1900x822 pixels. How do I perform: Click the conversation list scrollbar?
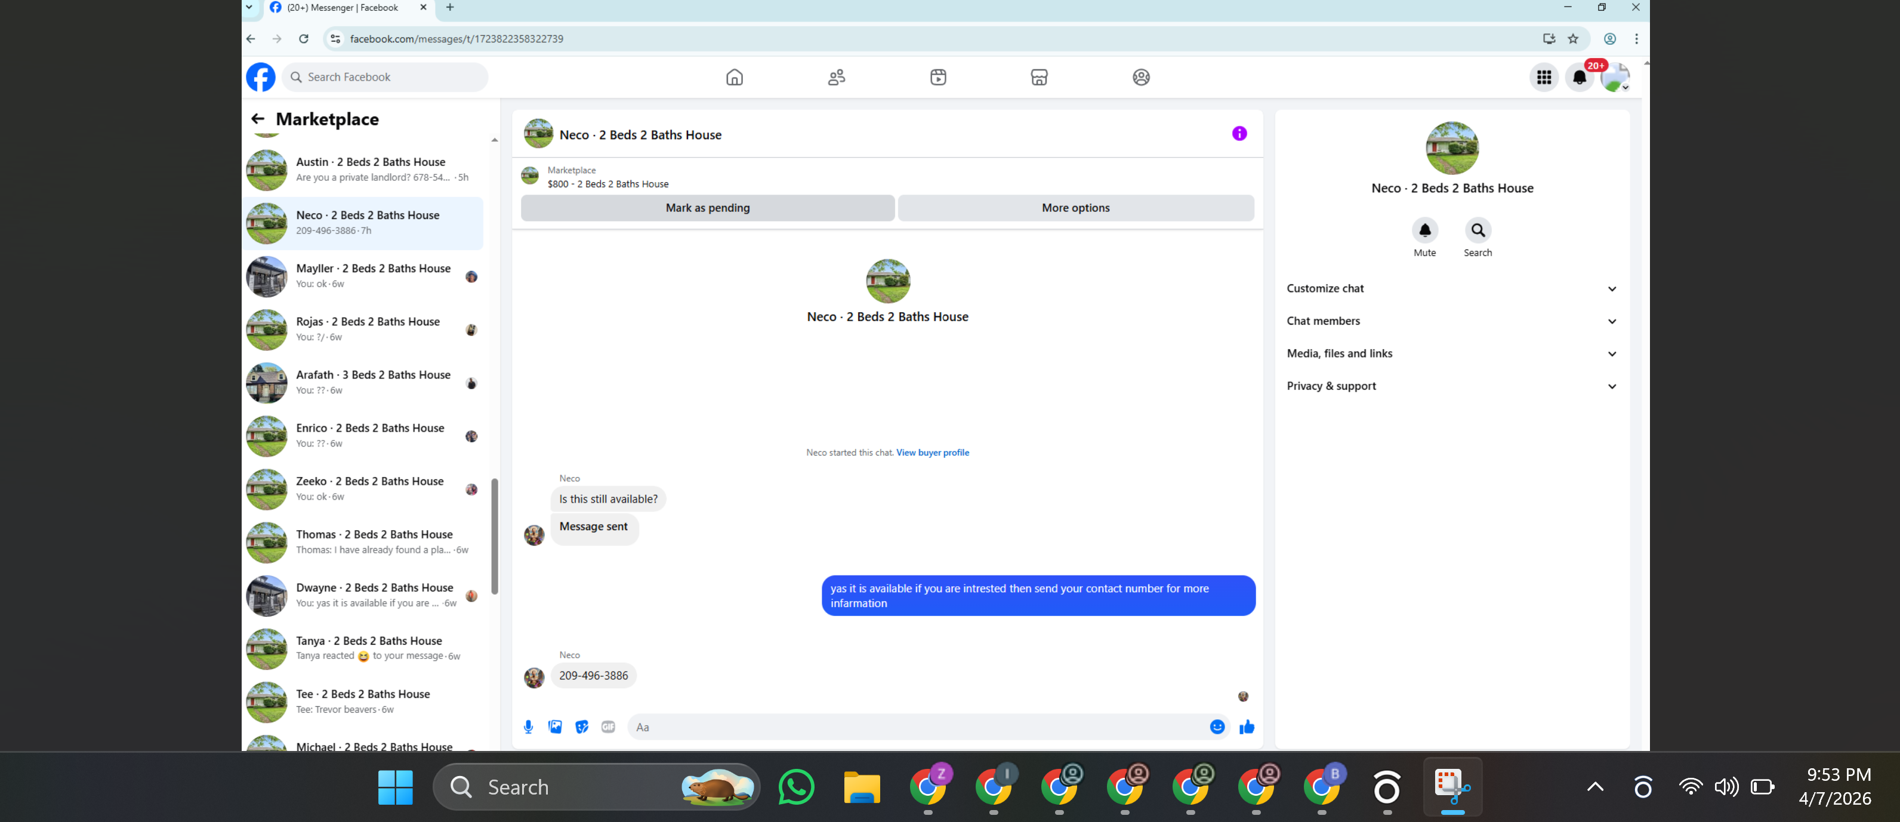click(x=494, y=537)
